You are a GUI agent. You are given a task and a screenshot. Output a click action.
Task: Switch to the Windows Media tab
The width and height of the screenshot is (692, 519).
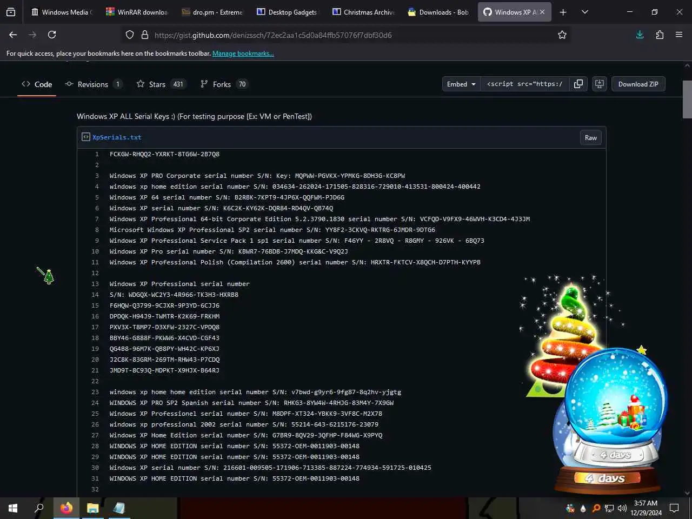pos(62,12)
